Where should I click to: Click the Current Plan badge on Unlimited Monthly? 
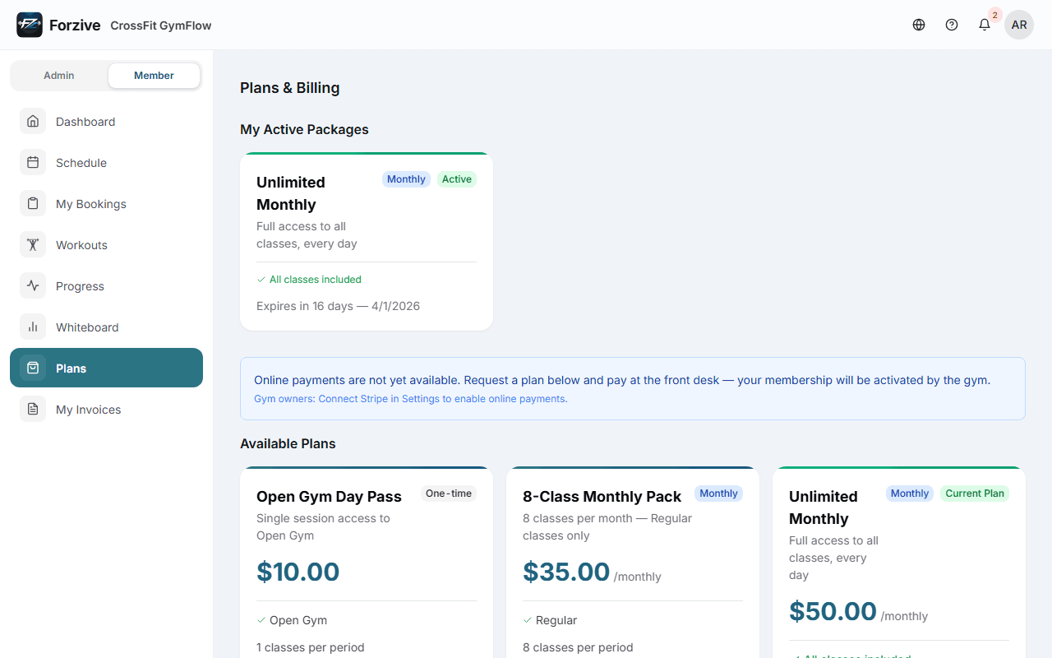click(974, 493)
